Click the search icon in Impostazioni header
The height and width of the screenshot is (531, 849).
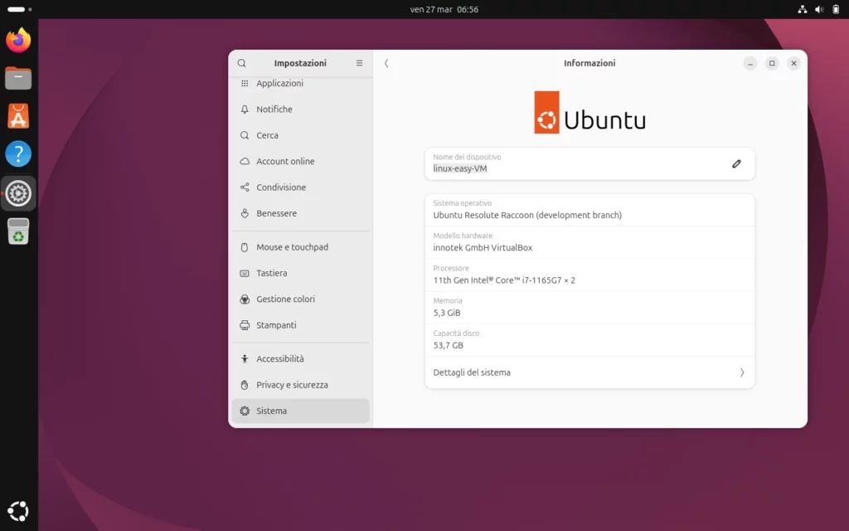(241, 63)
